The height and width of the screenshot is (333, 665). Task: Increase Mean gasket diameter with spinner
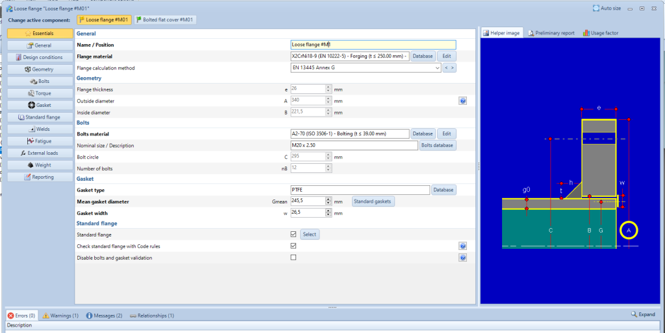[329, 200]
